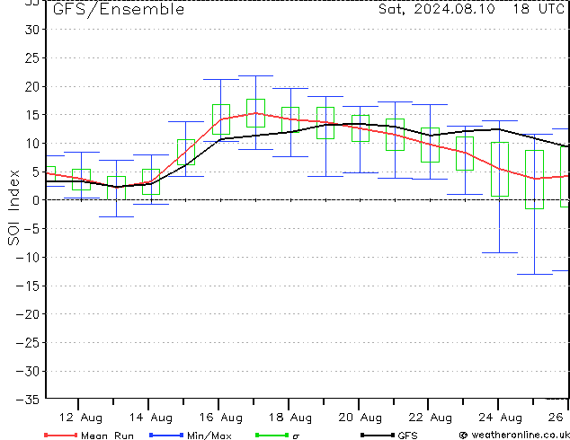570x440 pixels.
Task: Click the '22 Aug' x-axis date label
Action: (x=431, y=418)
